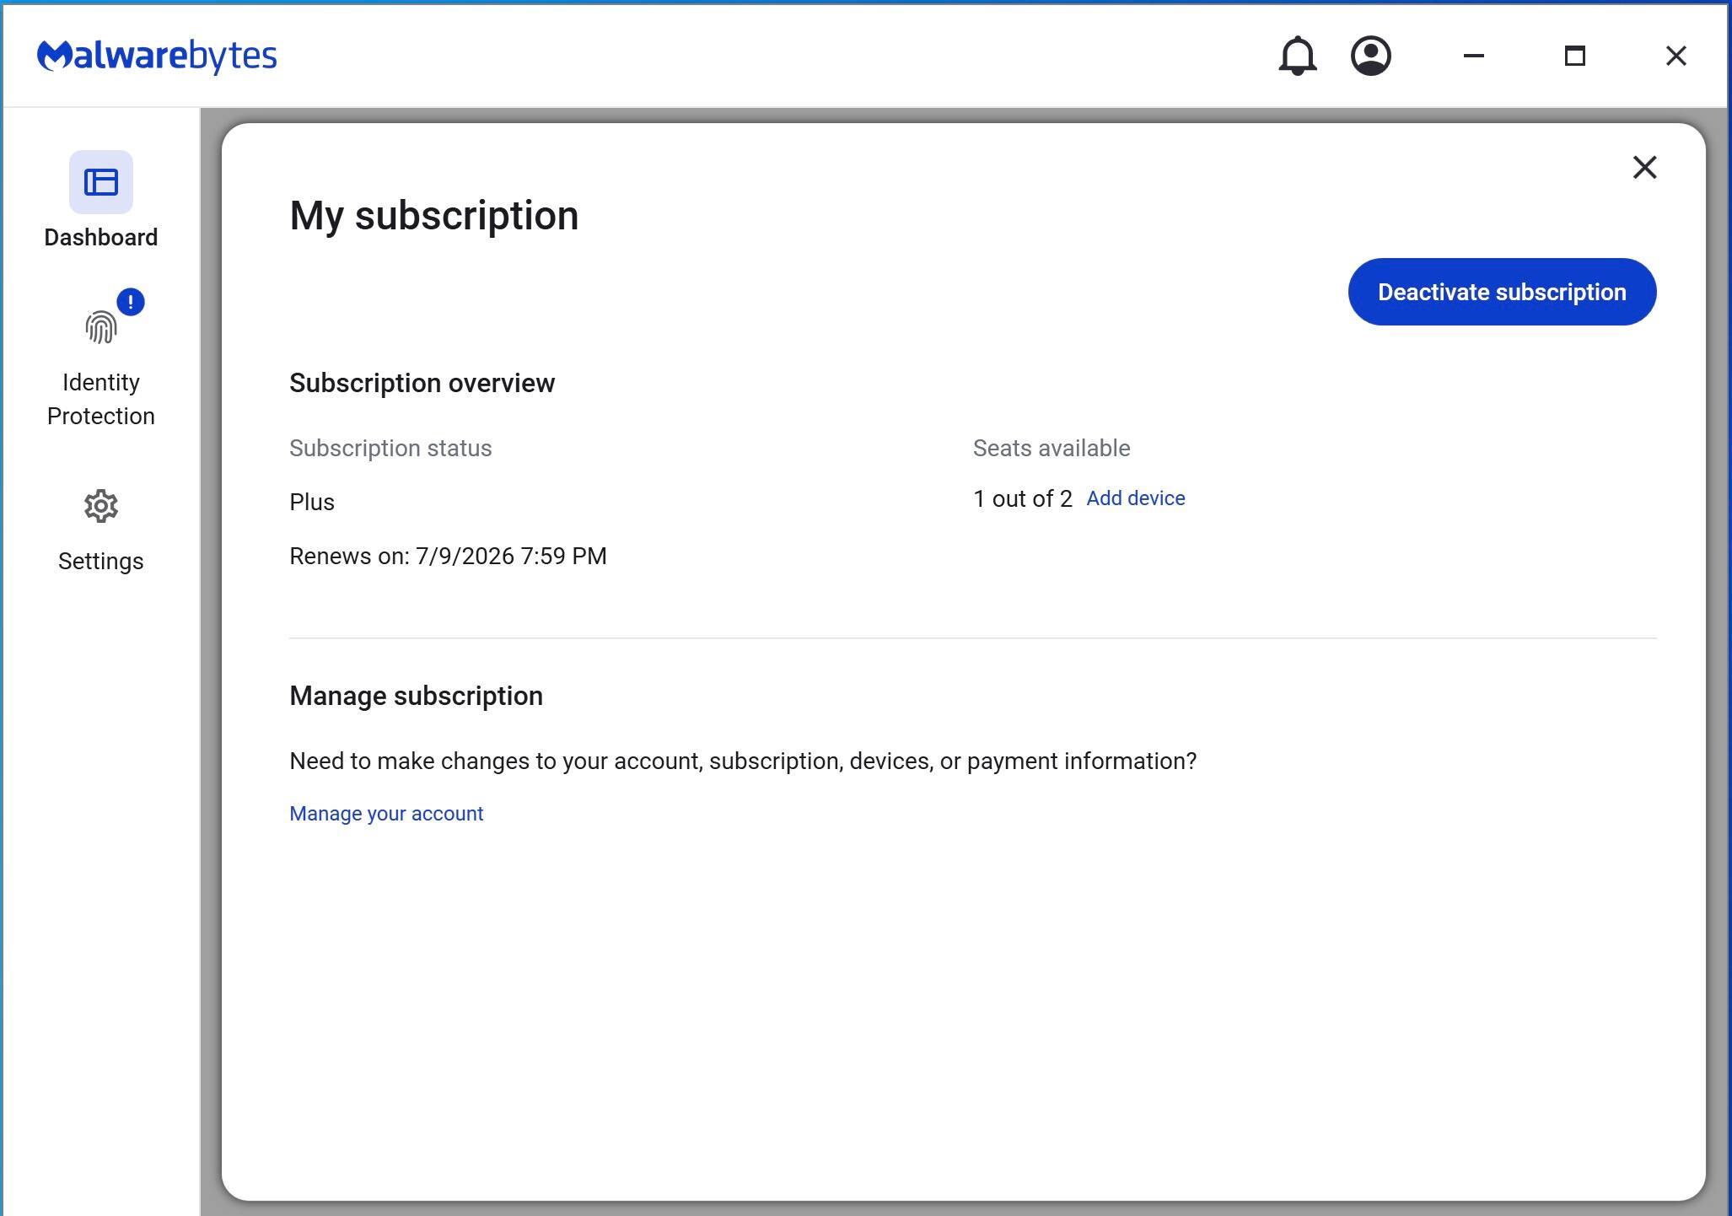Click Deactivate subscription
The height and width of the screenshot is (1216, 1732).
1502,292
